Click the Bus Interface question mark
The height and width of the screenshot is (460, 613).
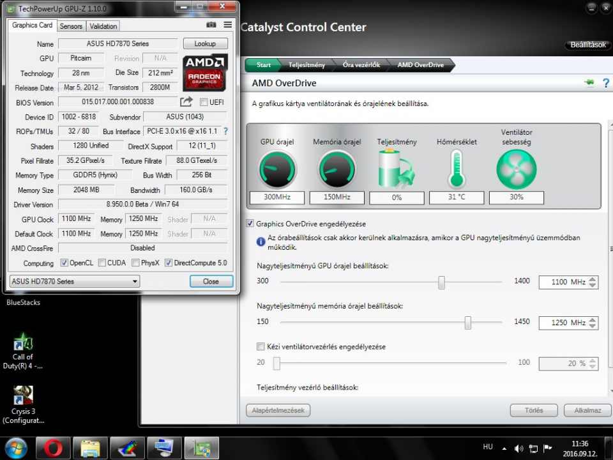225,132
